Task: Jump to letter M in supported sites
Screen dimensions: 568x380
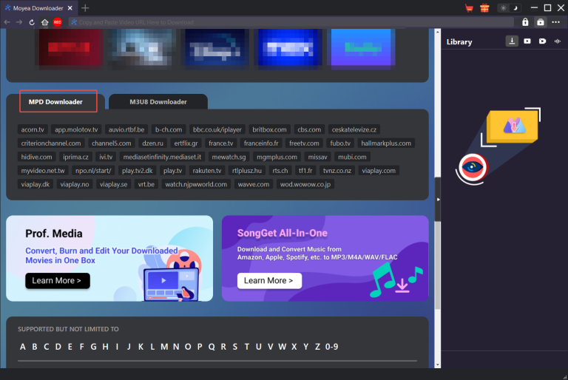Action: tap(164, 347)
